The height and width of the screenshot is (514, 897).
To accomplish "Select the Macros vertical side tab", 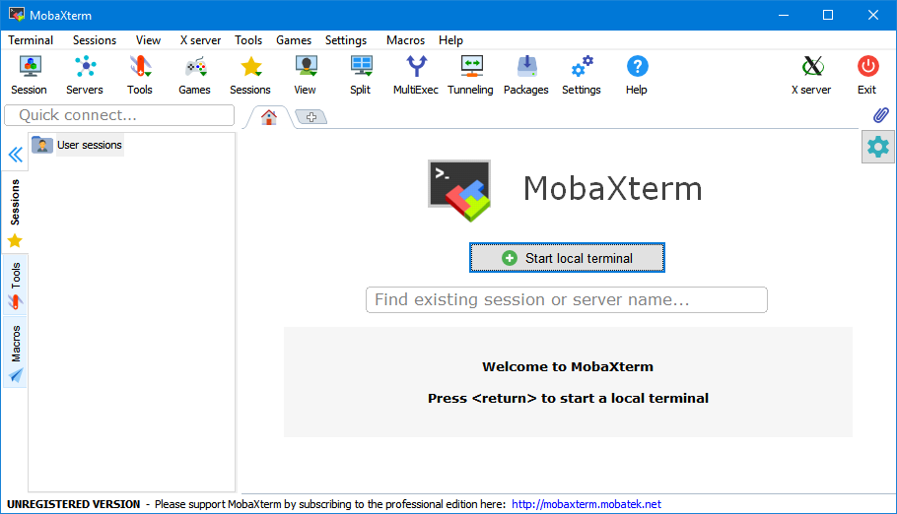I will [15, 353].
